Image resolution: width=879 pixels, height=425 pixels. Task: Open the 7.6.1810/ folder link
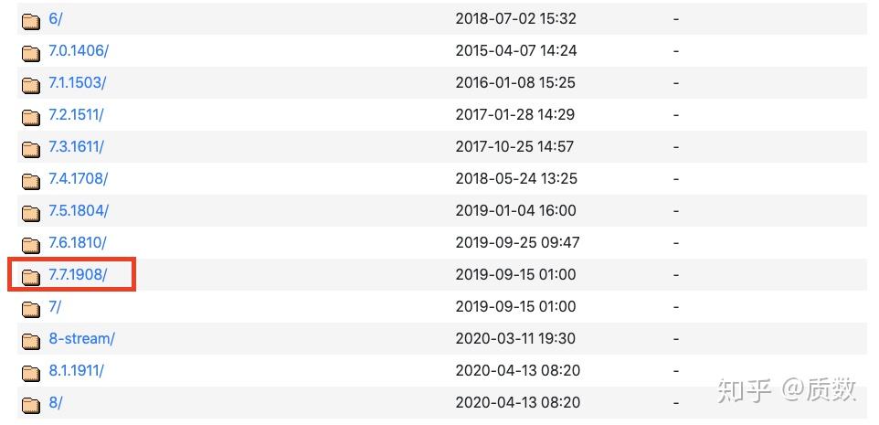point(77,243)
